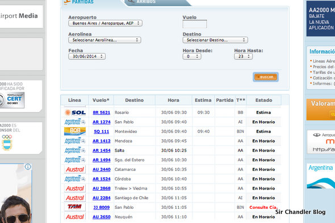Click the Partida column header
The height and width of the screenshot is (223, 335).
[224, 100]
